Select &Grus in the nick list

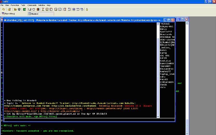click(163, 29)
